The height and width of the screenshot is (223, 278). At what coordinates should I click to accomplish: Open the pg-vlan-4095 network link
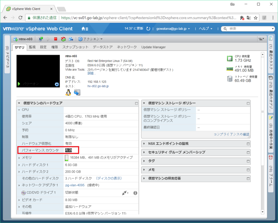[x=75, y=185]
